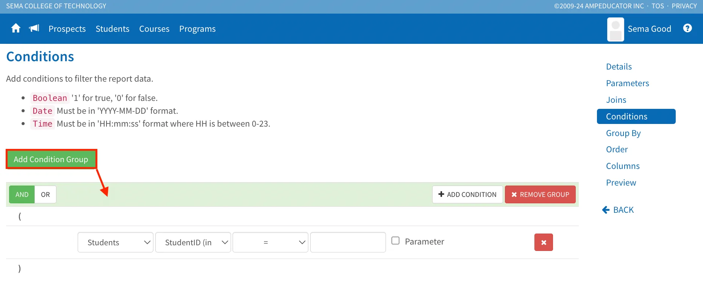Open the announcements megaphone icon
The width and height of the screenshot is (703, 291).
[x=34, y=28]
